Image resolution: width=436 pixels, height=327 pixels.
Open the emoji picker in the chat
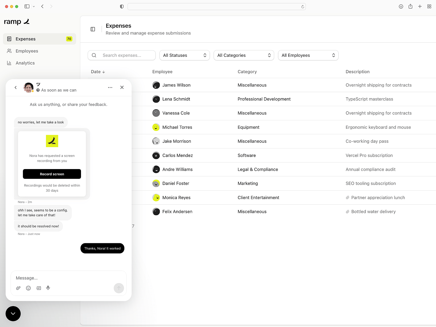[x=28, y=288]
